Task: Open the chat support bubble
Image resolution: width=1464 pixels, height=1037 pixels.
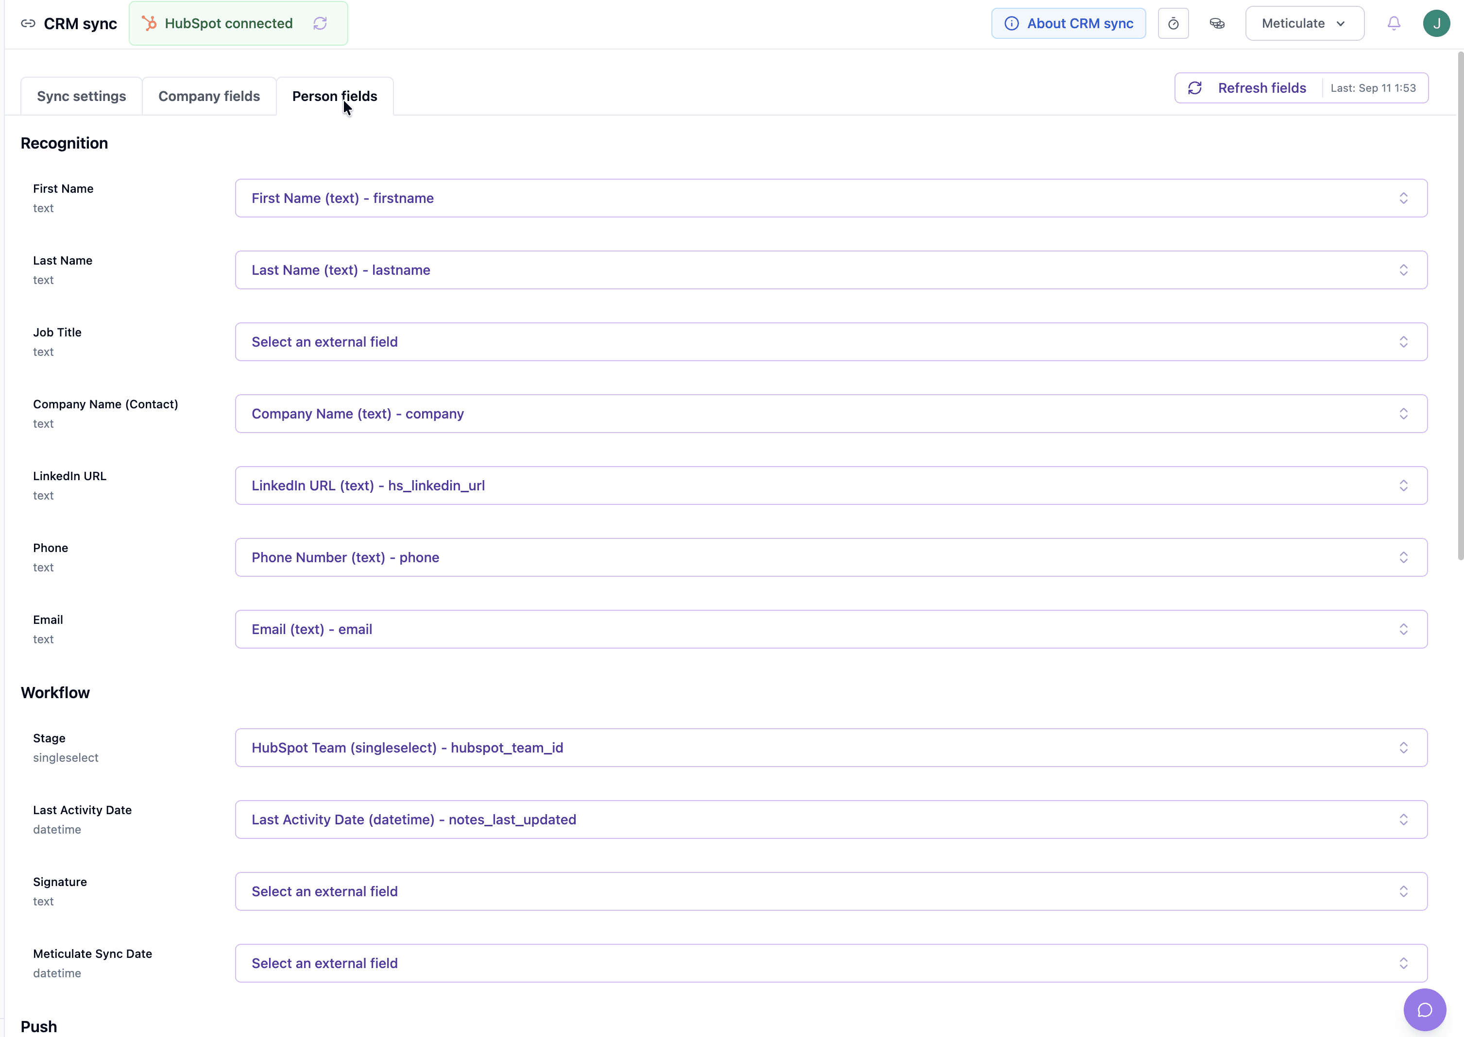Action: coord(1424,1009)
